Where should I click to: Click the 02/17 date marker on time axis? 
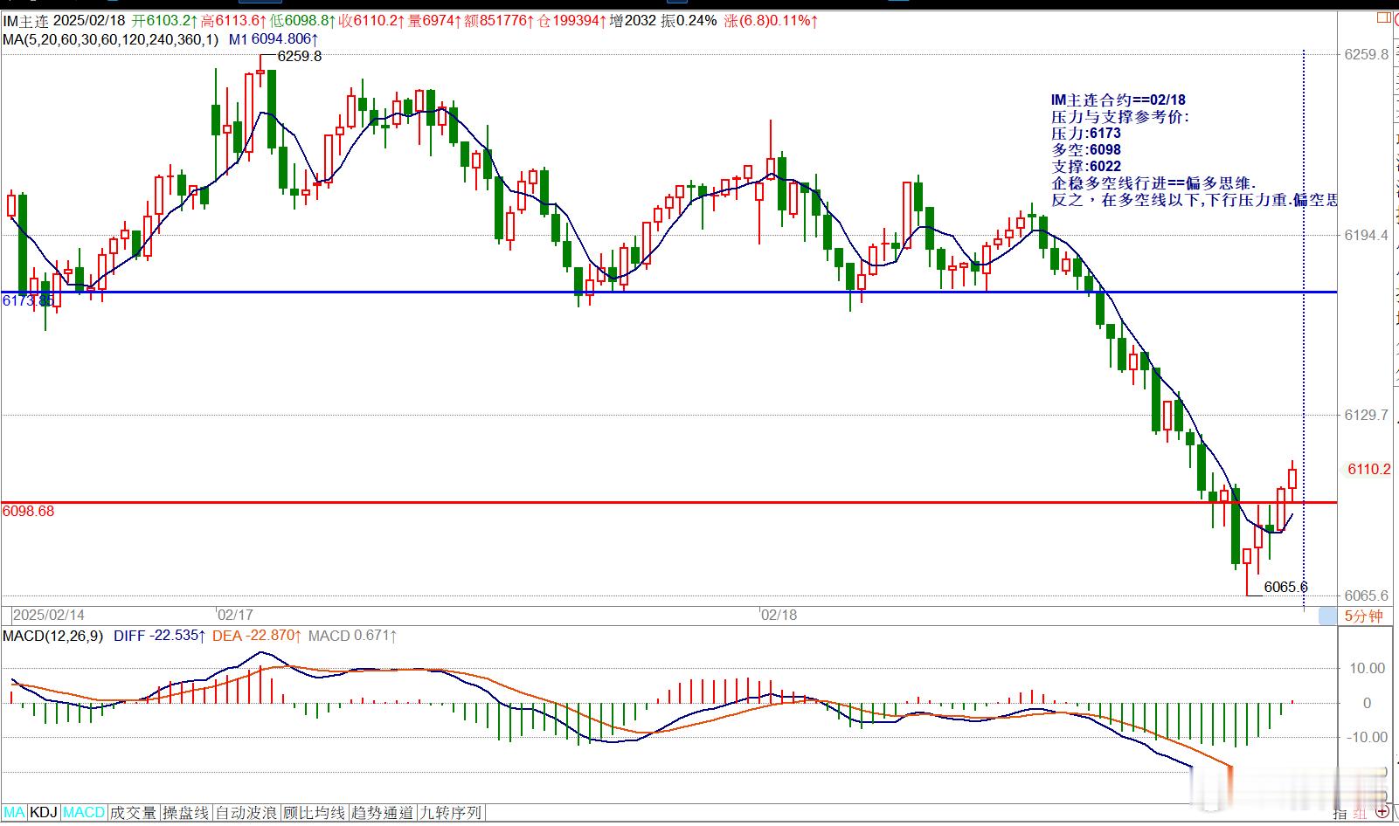235,615
